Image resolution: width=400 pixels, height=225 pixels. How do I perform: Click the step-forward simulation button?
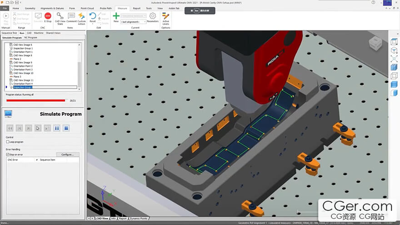(x=29, y=128)
